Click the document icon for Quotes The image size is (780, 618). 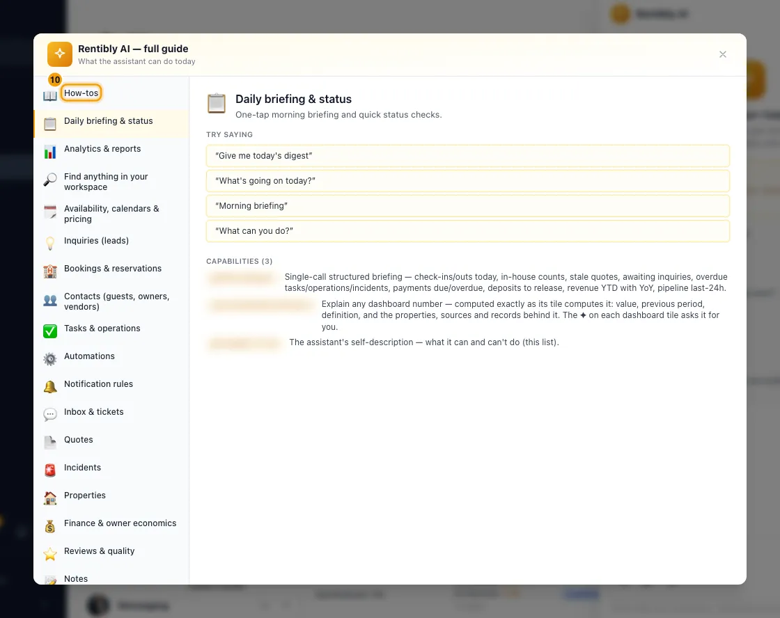(49, 442)
